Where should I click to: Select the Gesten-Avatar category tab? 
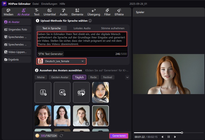point(59,77)
